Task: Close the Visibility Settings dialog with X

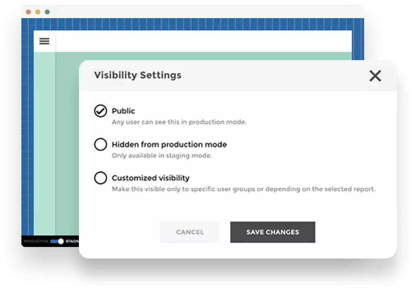Action: (x=375, y=76)
